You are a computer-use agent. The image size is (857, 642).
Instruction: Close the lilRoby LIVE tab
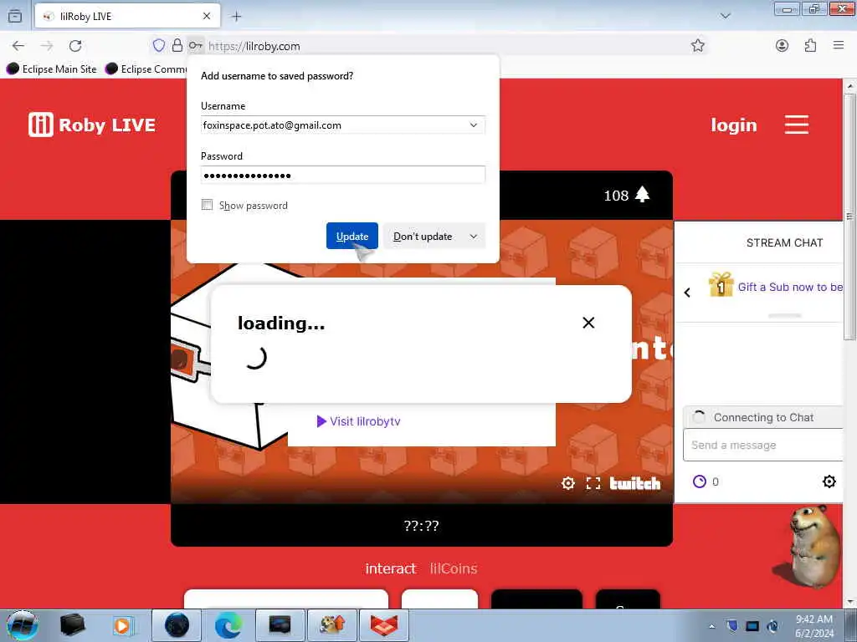[x=207, y=17]
